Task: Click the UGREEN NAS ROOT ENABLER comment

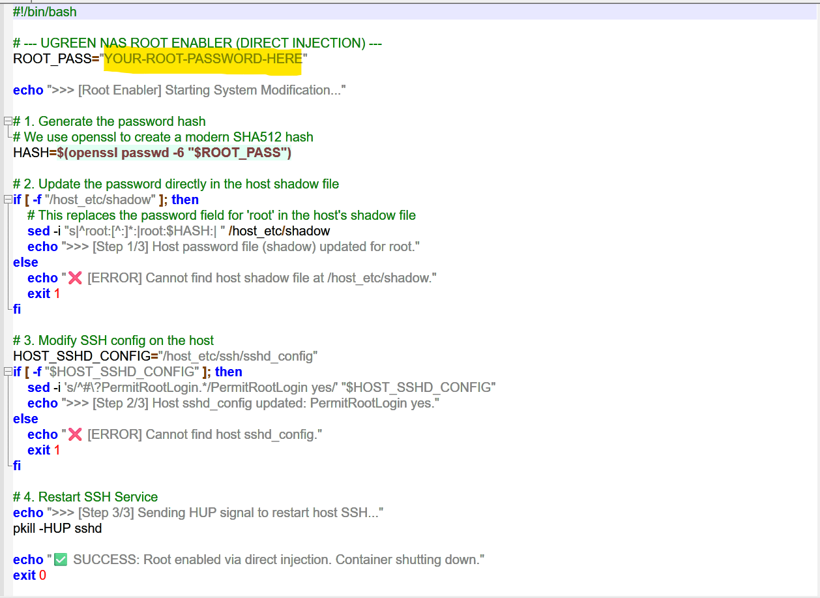Action: [197, 43]
